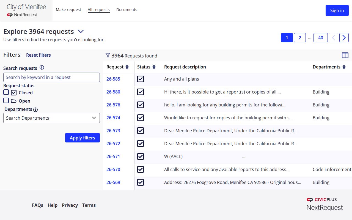
Task: Click closed status icon for 26-576
Action: coord(141,105)
